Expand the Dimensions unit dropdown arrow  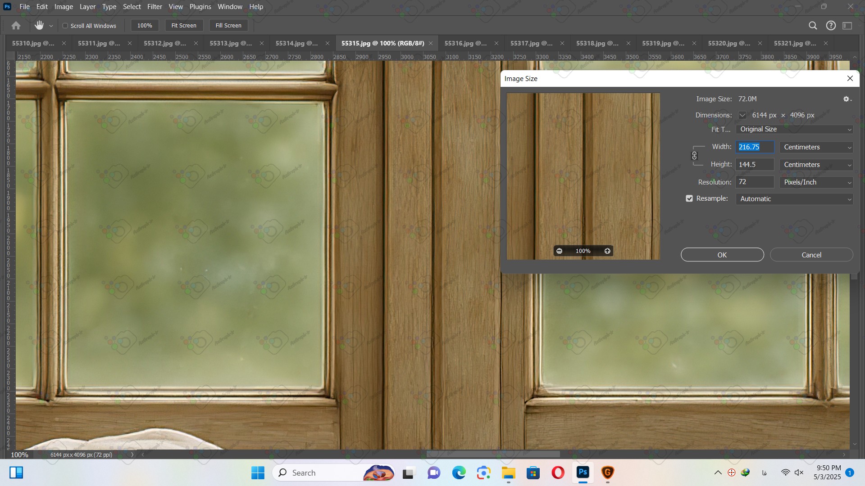click(742, 115)
